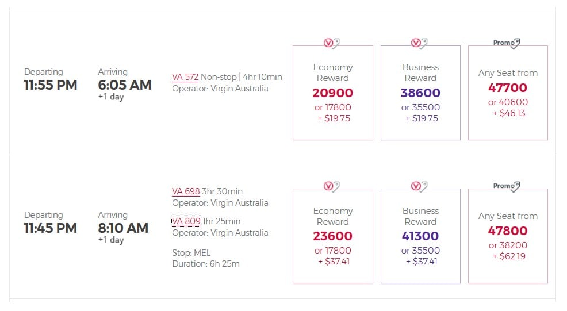Click the 11:55 PM departure time
The width and height of the screenshot is (567, 311).
[x=50, y=85]
